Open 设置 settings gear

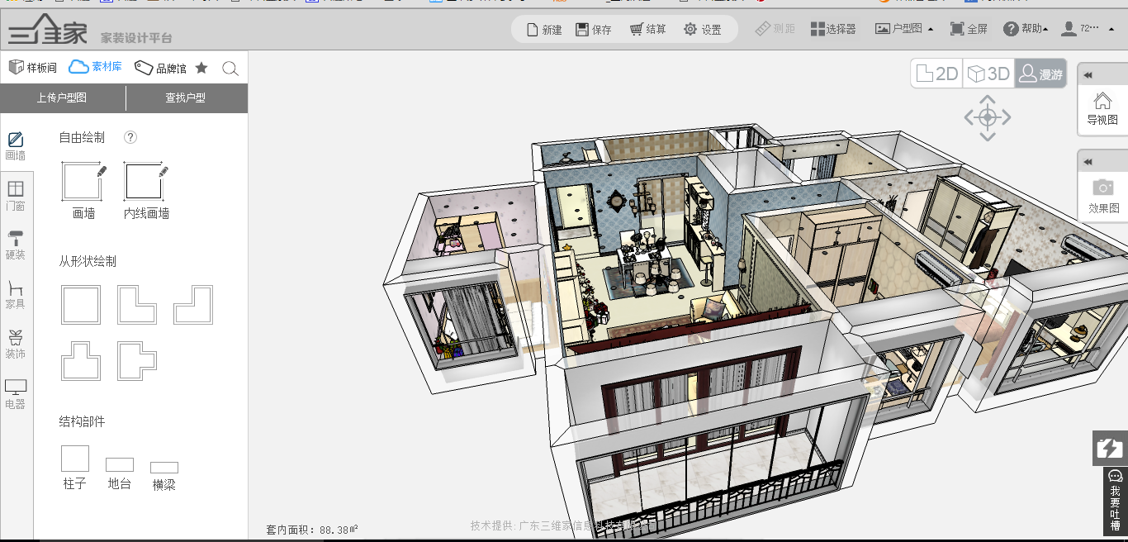703,30
